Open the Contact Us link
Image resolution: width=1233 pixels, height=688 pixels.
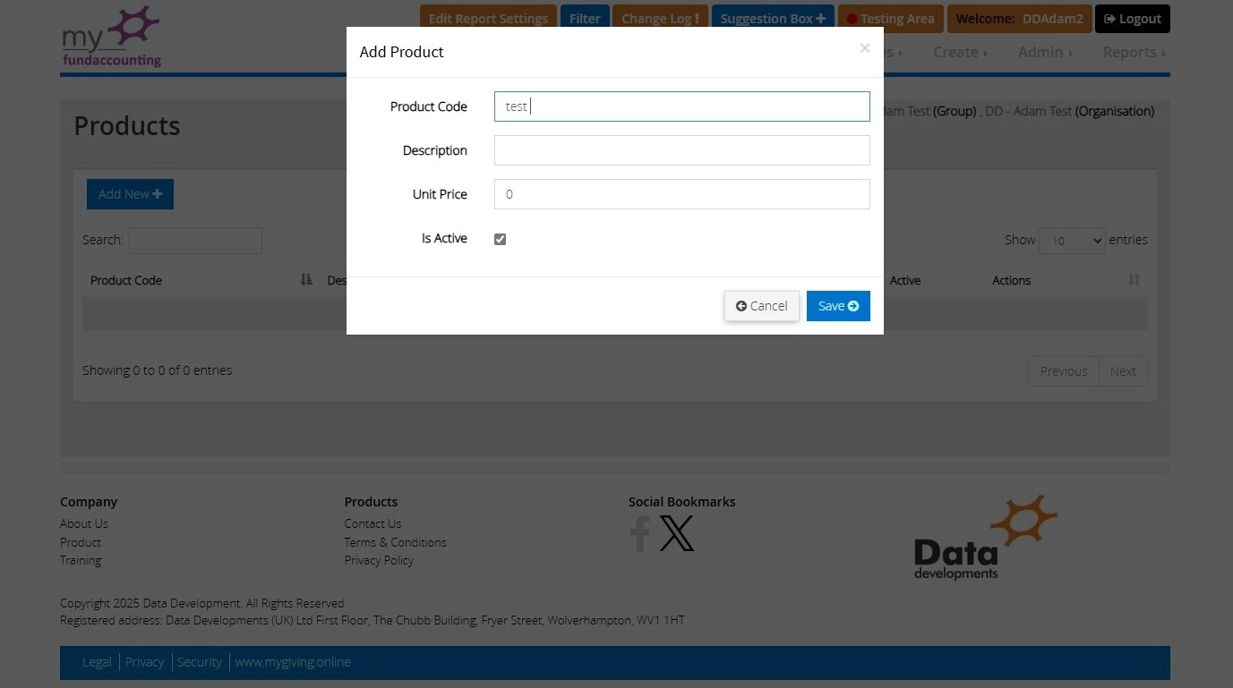click(372, 523)
